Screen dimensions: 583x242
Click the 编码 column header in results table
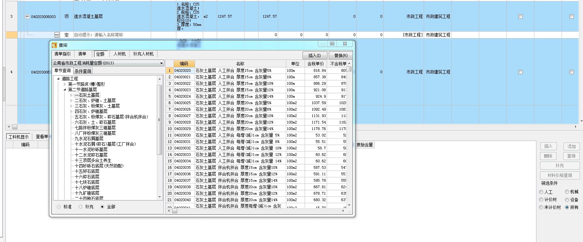click(184, 64)
